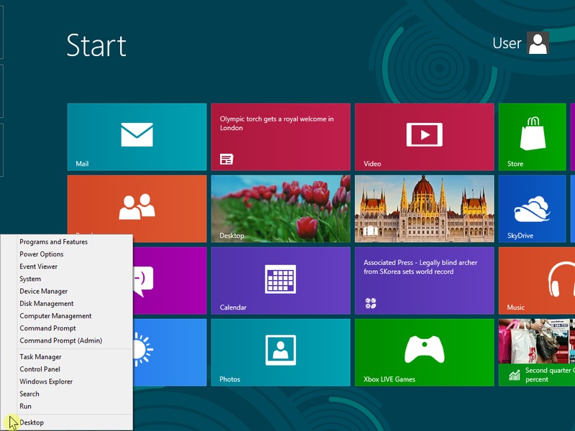Open the People tile
This screenshot has width=575, height=431.
[137, 205]
